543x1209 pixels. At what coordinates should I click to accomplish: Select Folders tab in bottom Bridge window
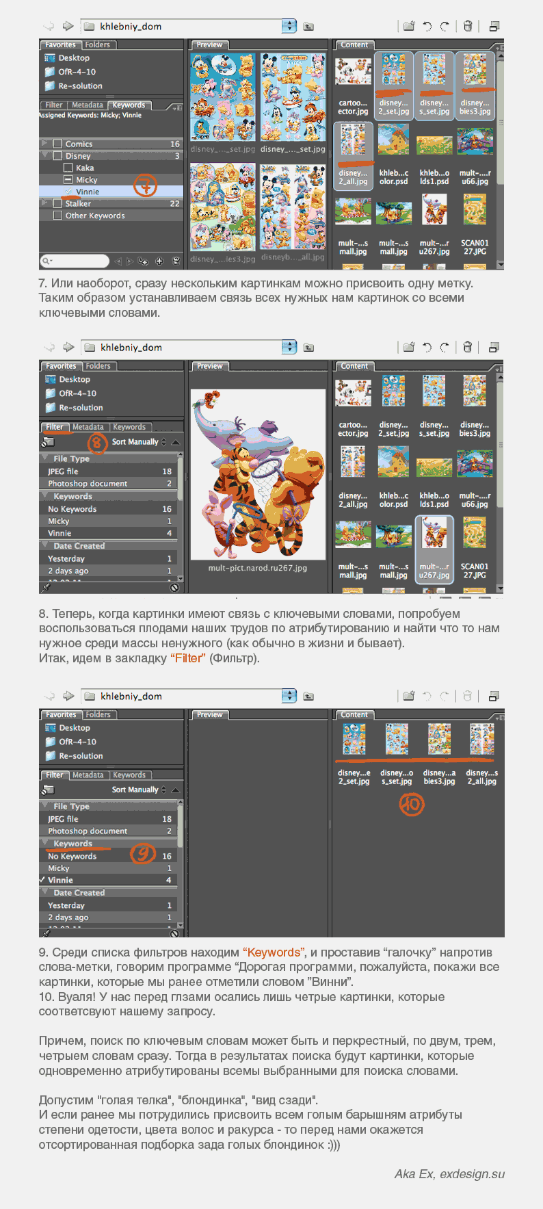click(x=98, y=714)
